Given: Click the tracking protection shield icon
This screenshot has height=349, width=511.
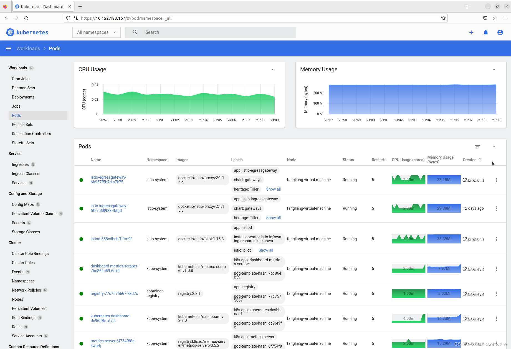Looking at the screenshot, I should point(68,18).
